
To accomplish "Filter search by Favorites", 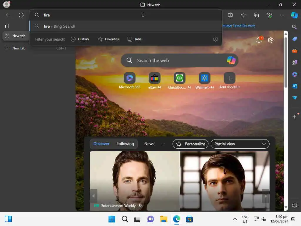I will coord(108,39).
